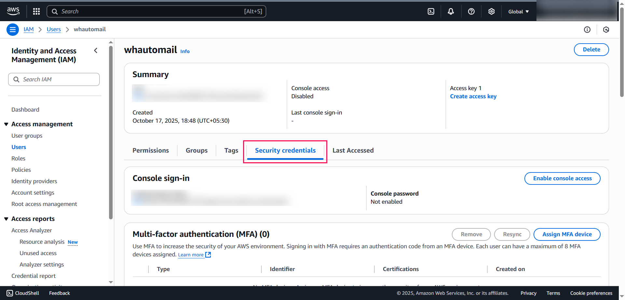625x300 pixels.
Task: Click the AWS logo to go home
Action: 13,11
